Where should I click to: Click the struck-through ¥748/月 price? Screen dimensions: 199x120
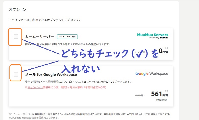pos(139,95)
